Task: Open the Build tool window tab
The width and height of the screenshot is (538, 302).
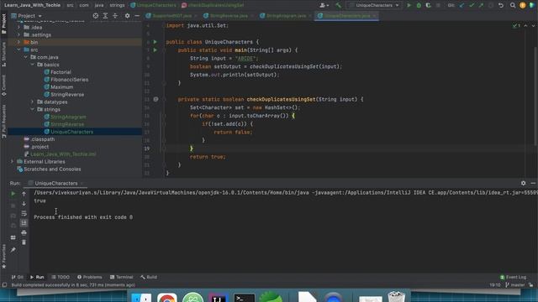Action: tap(149, 277)
